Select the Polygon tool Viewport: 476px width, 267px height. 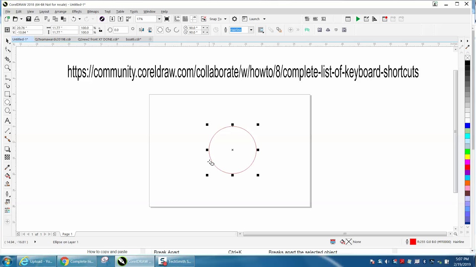(x=7, y=111)
